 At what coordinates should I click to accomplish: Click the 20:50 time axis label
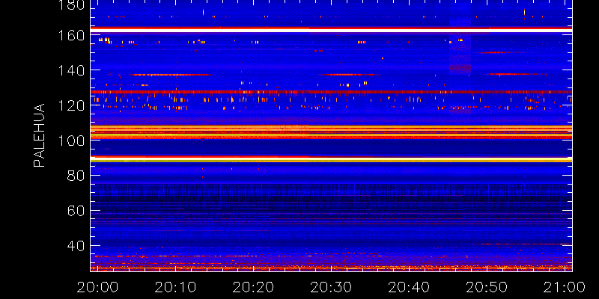point(487,287)
